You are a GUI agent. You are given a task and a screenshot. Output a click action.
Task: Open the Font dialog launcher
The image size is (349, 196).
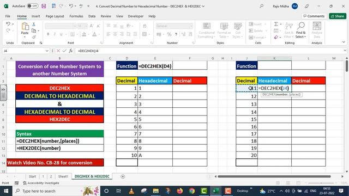[101, 43]
